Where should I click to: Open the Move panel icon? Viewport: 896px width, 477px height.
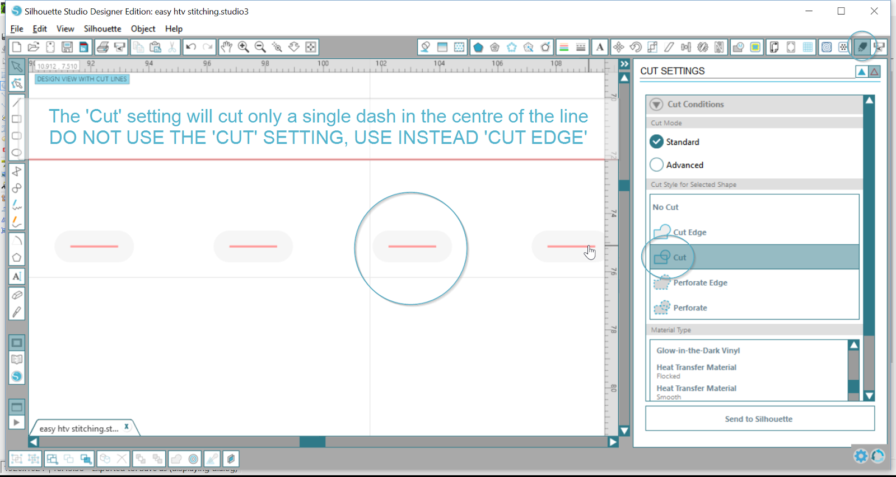coord(619,47)
